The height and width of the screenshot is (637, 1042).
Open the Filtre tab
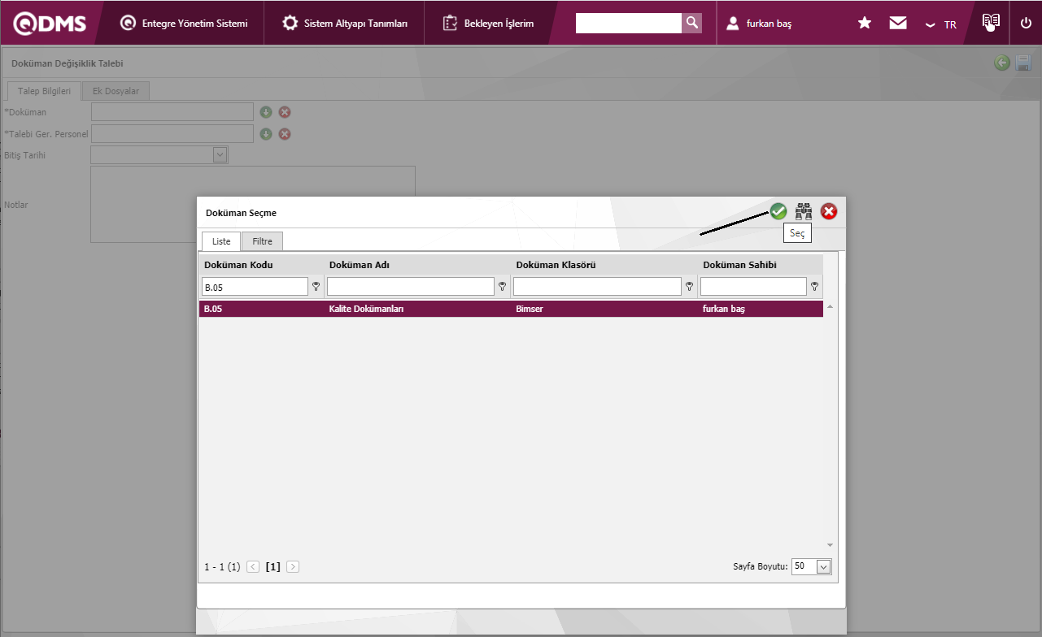[x=262, y=241]
